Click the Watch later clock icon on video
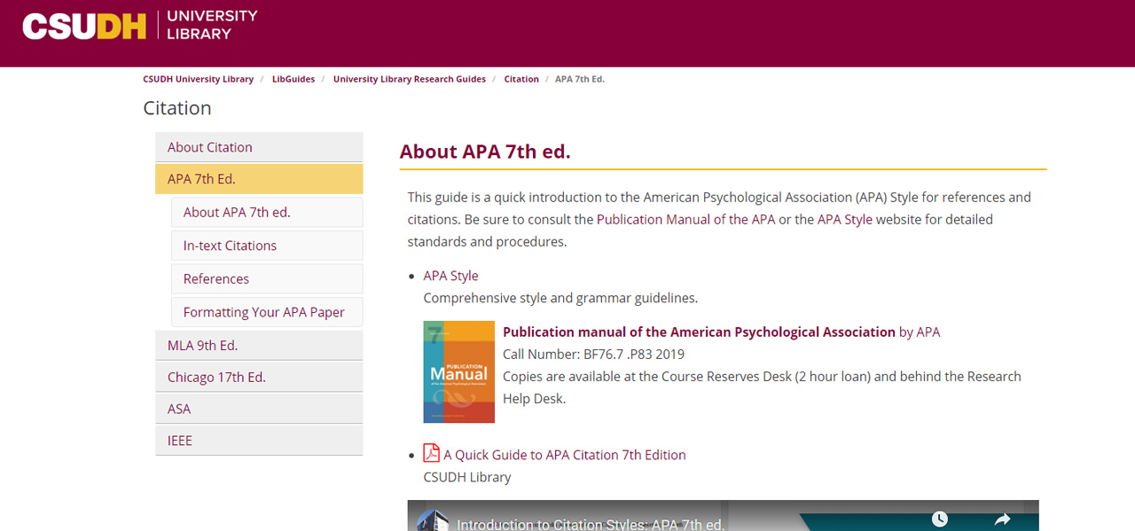 [x=939, y=519]
